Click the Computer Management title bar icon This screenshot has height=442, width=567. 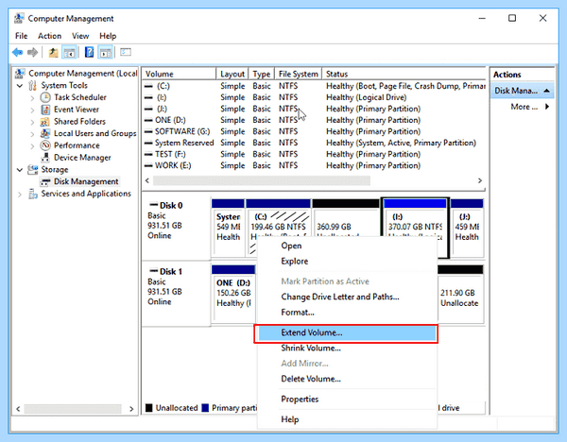click(x=19, y=18)
